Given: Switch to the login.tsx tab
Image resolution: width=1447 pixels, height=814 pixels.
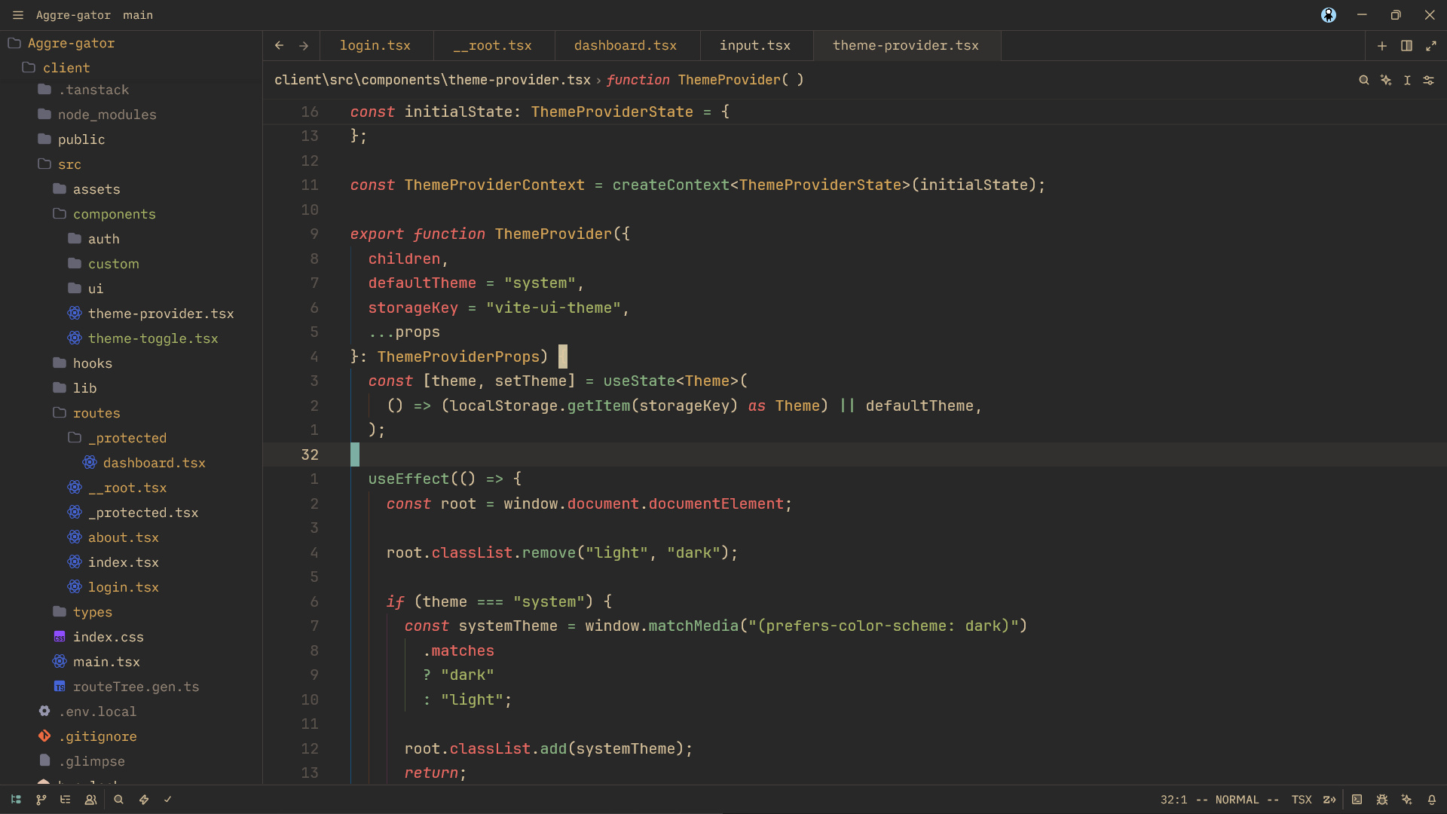Looking at the screenshot, I should pyautogui.click(x=375, y=46).
